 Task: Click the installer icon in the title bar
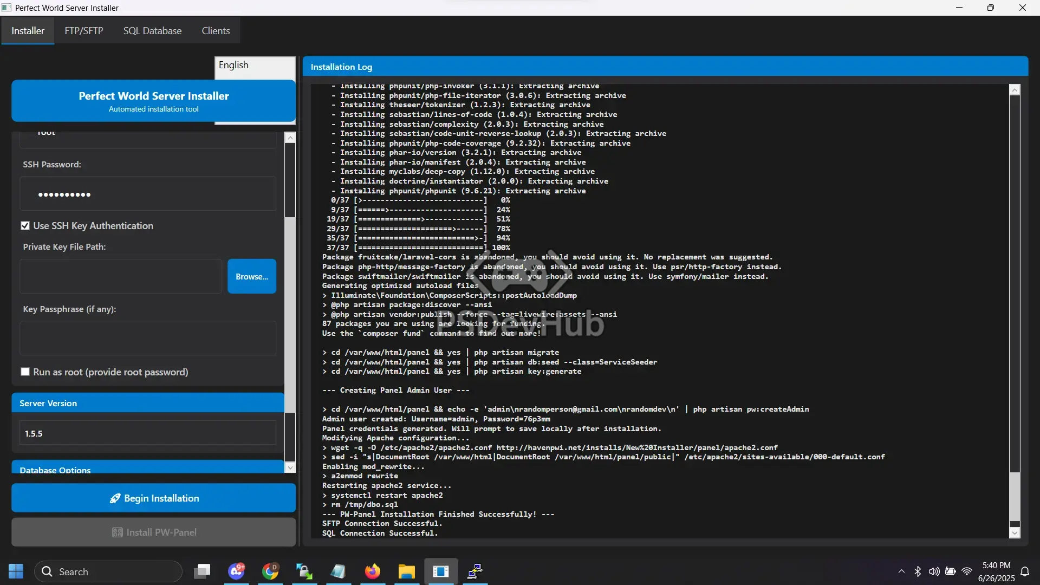(6, 8)
